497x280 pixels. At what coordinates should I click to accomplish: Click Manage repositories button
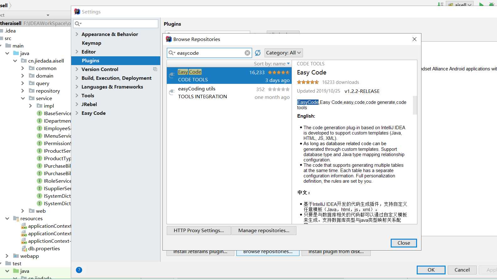(x=264, y=231)
